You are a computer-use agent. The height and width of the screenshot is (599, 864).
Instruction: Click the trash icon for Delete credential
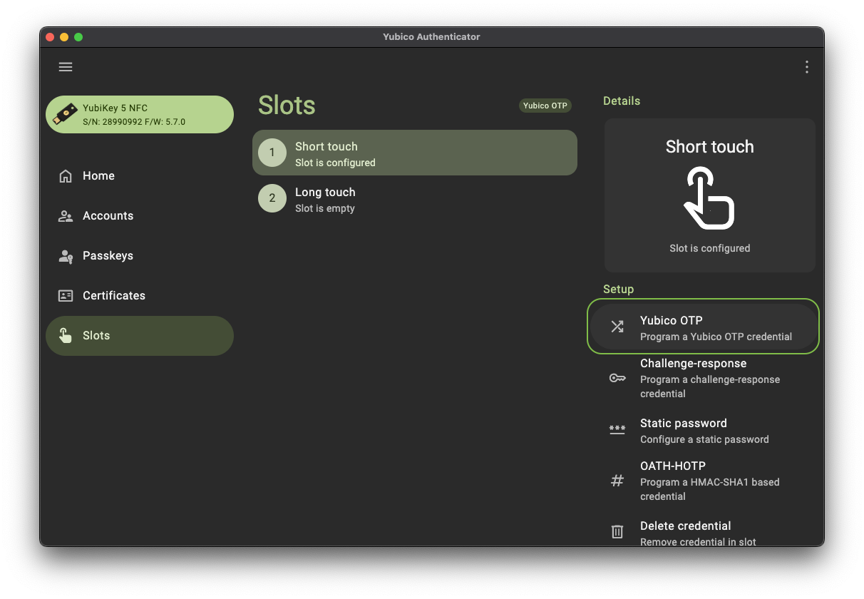click(617, 532)
